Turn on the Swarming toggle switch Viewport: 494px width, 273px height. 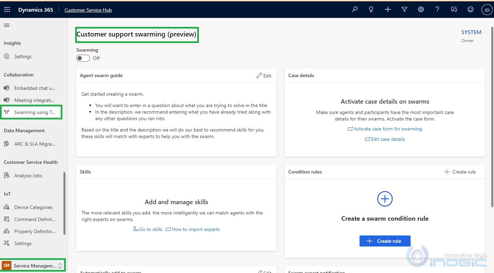[83, 58]
